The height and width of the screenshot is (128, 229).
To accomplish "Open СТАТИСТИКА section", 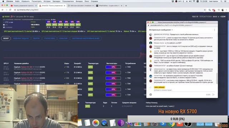I will coord(49,38).
